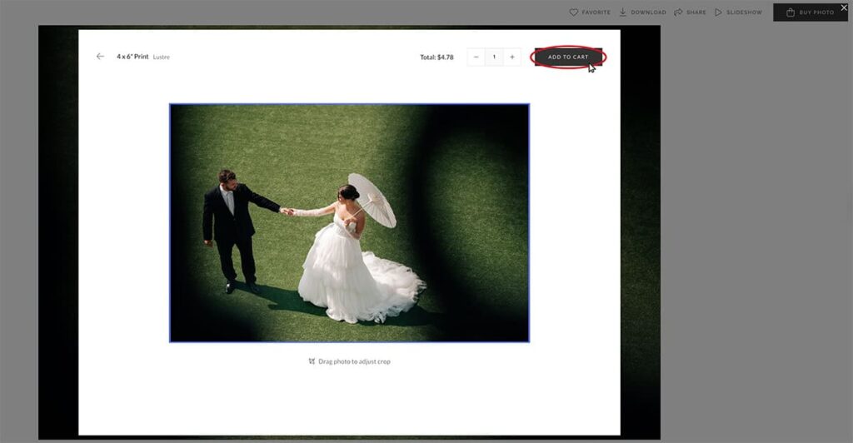Viewport: 853px width, 443px height.
Task: Go back using the left arrow
Action: coord(100,57)
